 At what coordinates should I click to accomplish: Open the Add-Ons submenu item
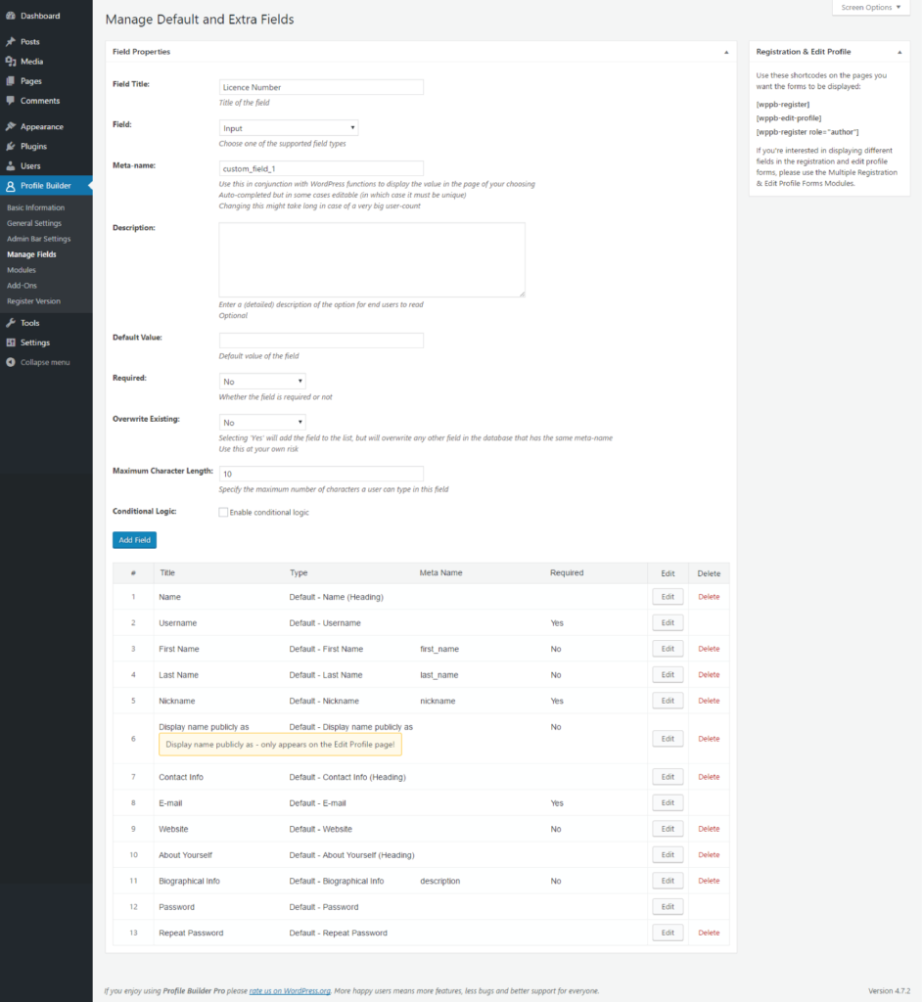tap(22, 286)
